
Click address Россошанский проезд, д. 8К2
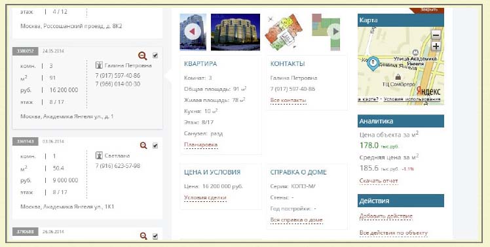point(71,26)
